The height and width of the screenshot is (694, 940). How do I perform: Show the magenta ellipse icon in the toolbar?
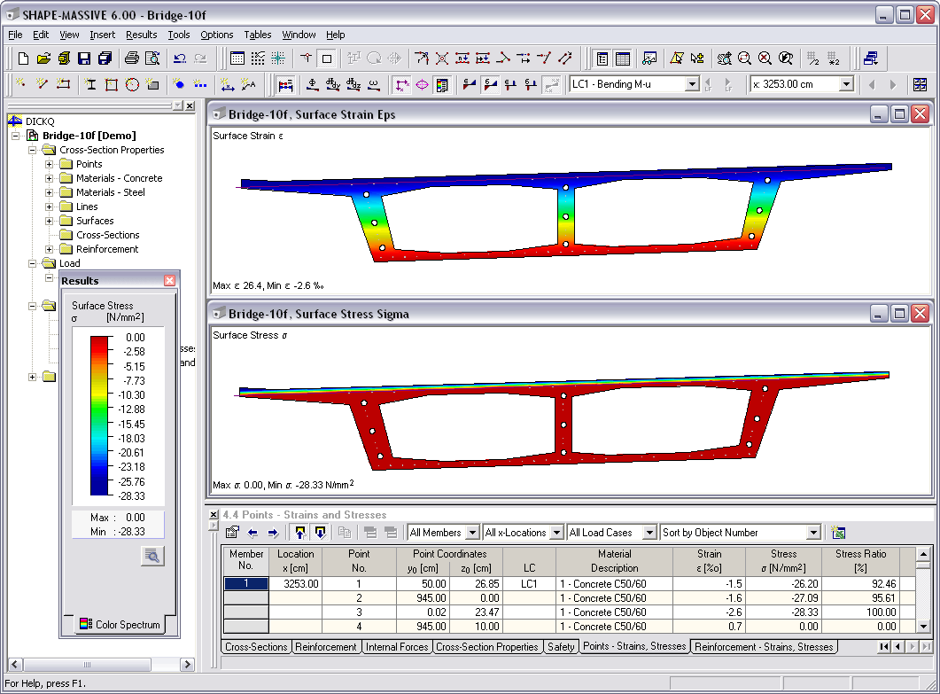coord(422,84)
